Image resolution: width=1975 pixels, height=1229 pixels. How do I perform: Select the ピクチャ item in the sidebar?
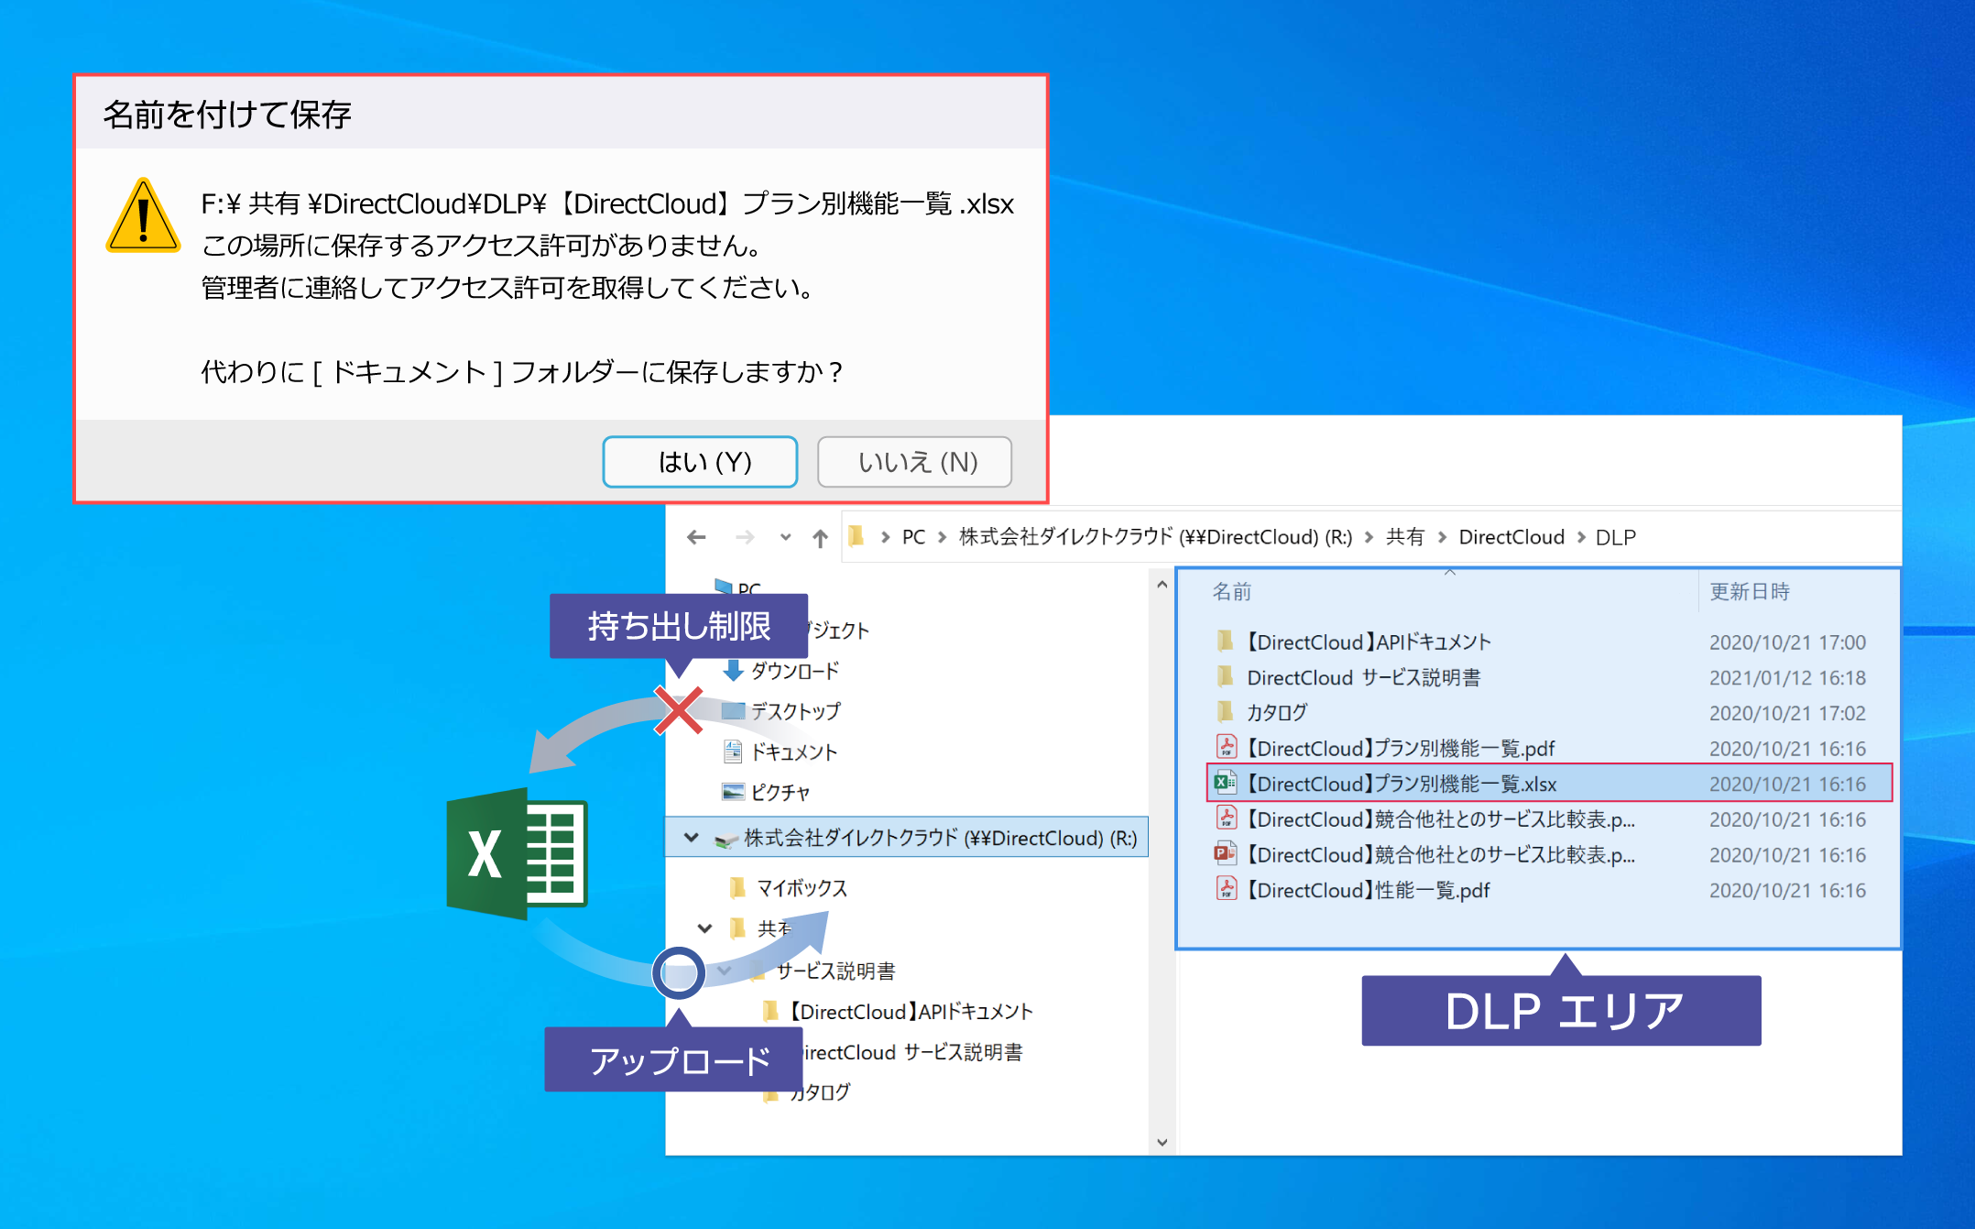(x=780, y=792)
